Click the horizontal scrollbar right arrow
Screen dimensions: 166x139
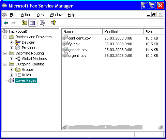161,127
